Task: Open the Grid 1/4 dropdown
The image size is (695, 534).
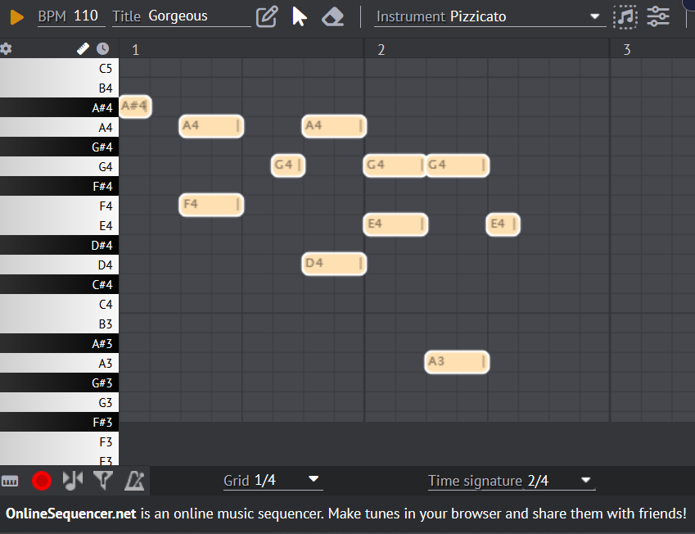Action: (273, 481)
